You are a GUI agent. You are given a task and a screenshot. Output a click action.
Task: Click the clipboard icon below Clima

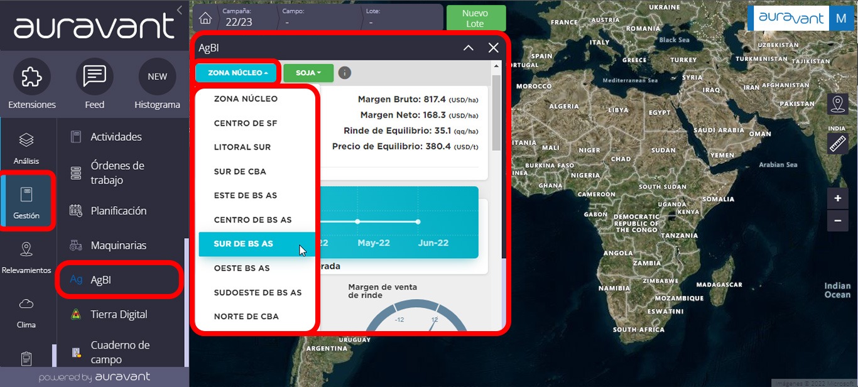click(x=26, y=359)
